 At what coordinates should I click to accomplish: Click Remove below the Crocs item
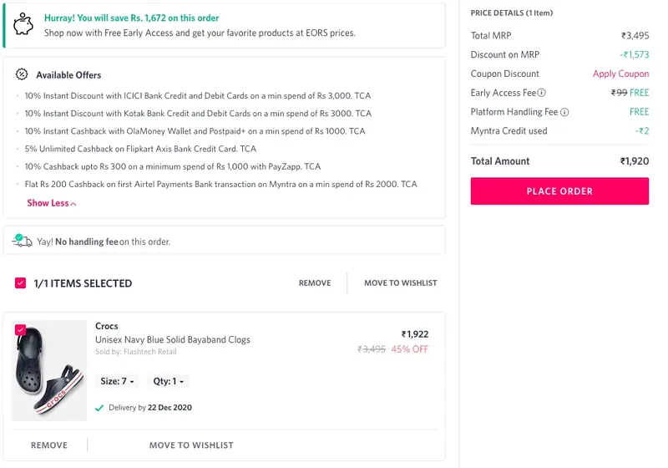[49, 445]
